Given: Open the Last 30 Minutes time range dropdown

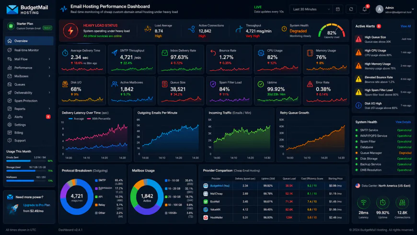Looking at the screenshot, I should pos(311,9).
